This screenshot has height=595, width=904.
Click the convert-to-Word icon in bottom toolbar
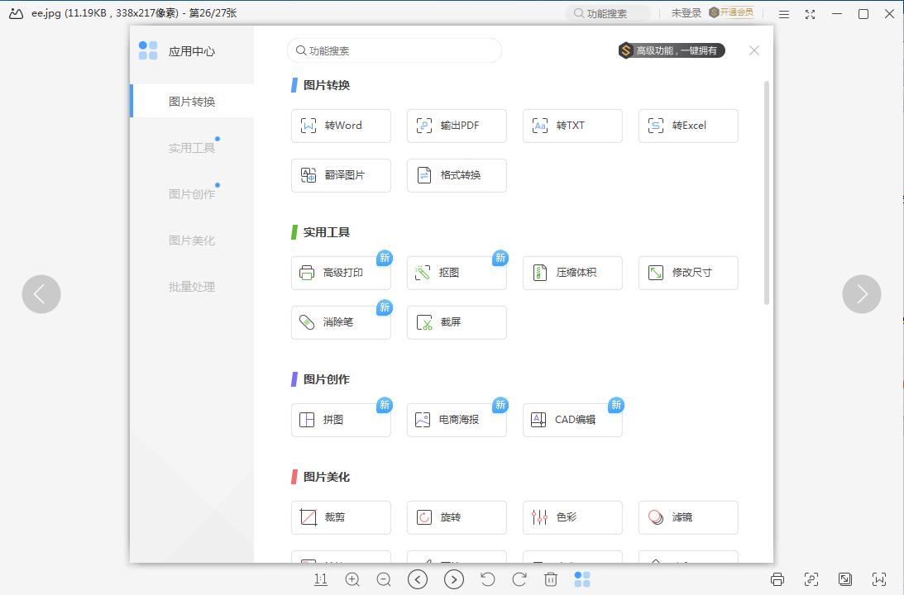[x=879, y=579]
